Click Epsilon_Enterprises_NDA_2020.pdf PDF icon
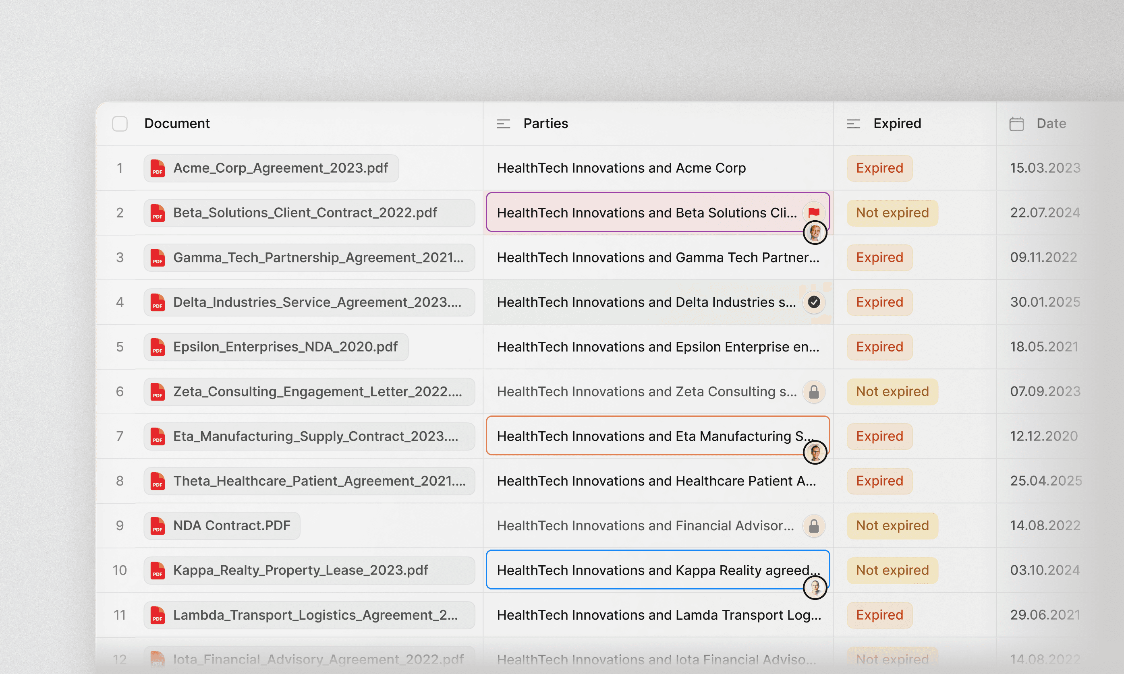The image size is (1124, 674). point(157,347)
